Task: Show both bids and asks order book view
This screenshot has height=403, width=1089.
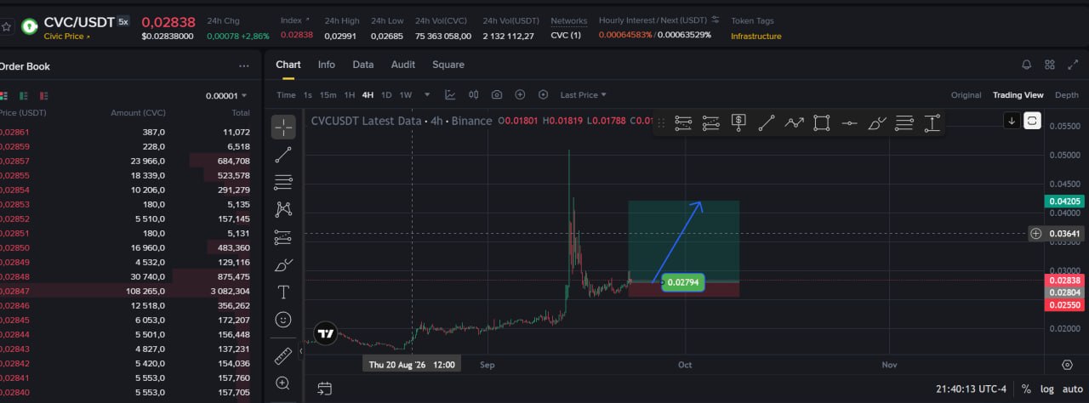Action: click(3, 96)
